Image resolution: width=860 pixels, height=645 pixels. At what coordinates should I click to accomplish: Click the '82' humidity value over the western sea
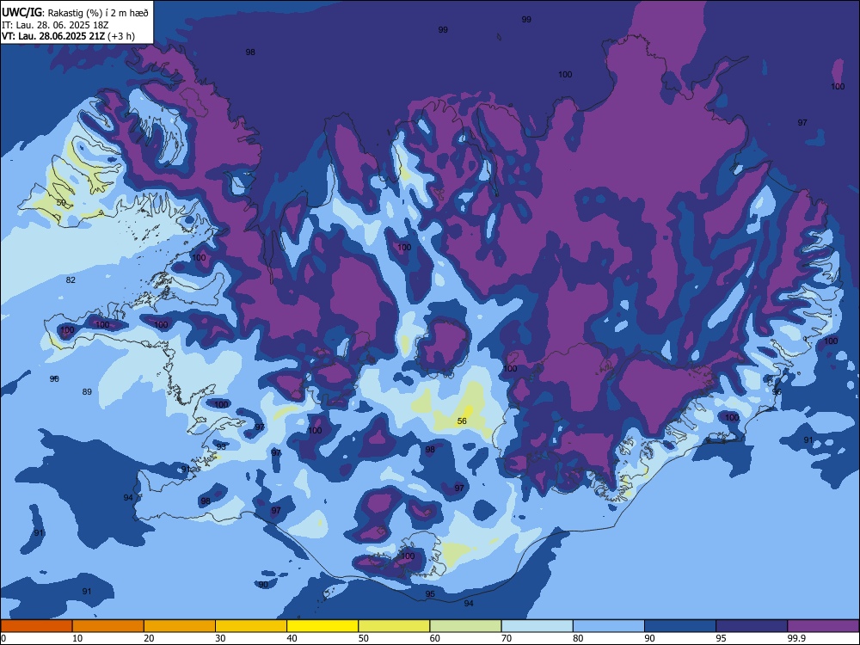[x=71, y=279]
